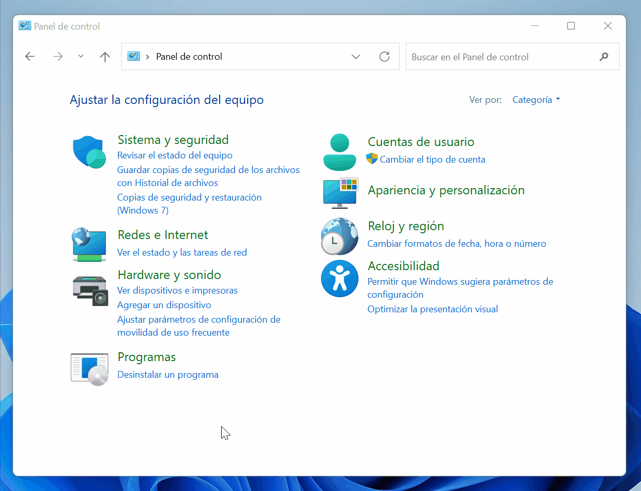Go up one level with up arrow
This screenshot has height=491, width=641.
(105, 57)
